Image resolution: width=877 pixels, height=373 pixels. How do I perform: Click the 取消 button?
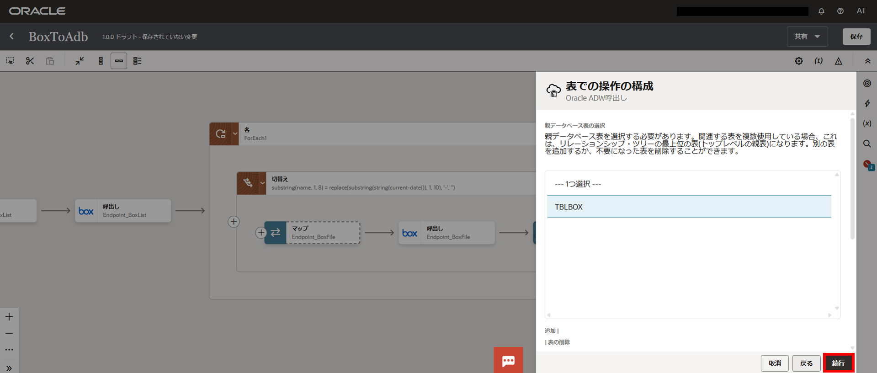tap(775, 363)
